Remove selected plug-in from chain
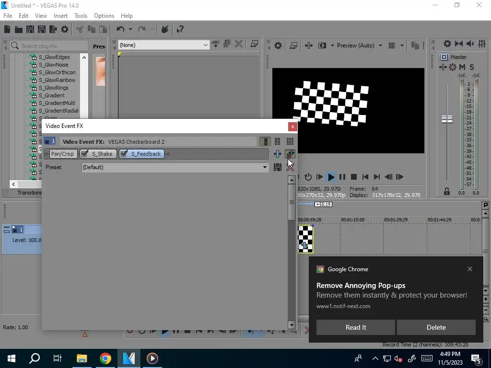Image resolution: width=491 pixels, height=368 pixels. [x=290, y=154]
